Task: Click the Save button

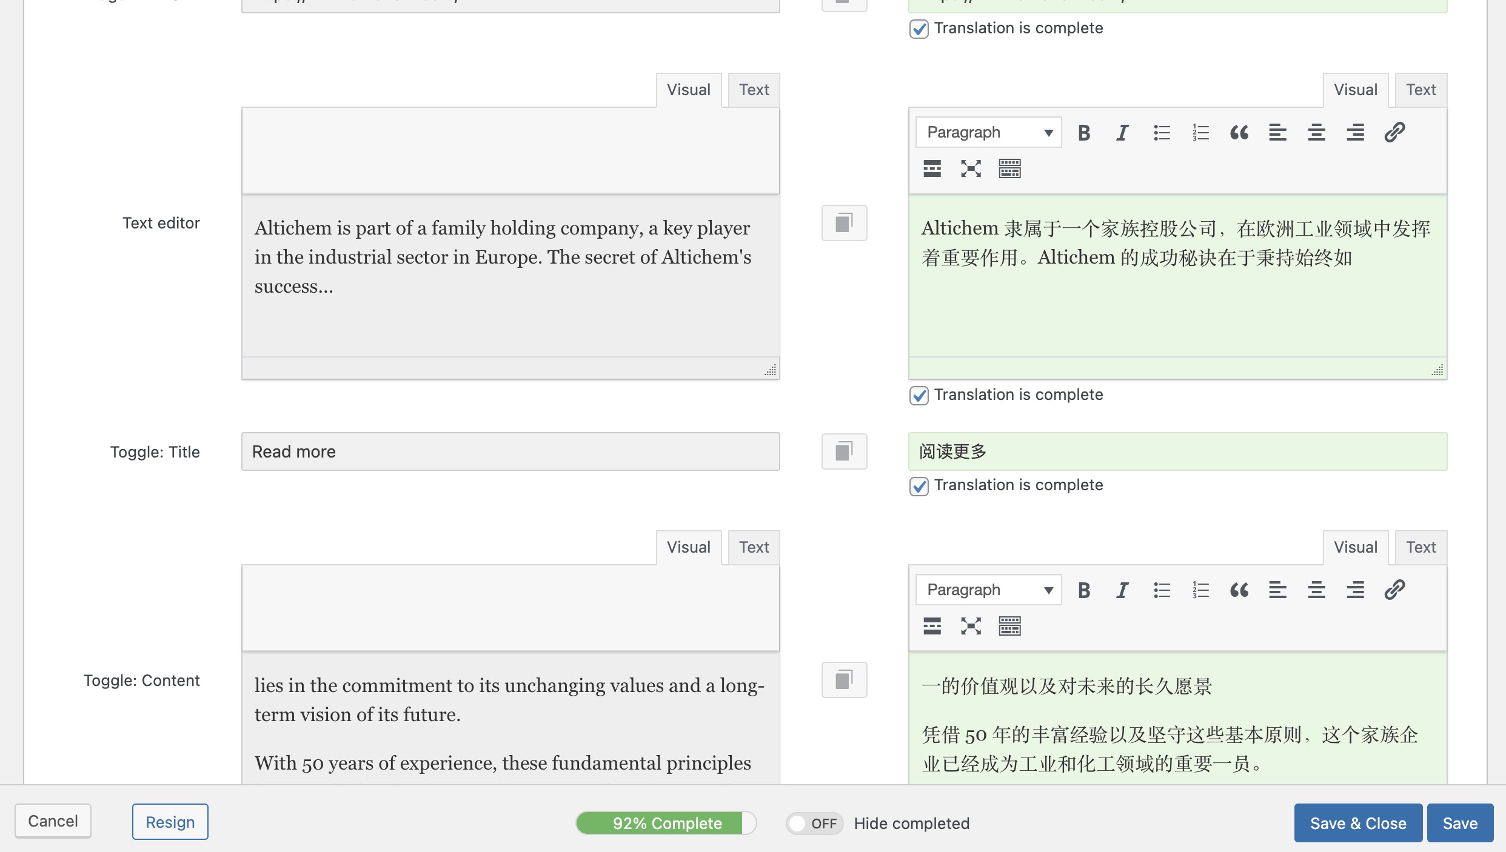Action: point(1460,823)
